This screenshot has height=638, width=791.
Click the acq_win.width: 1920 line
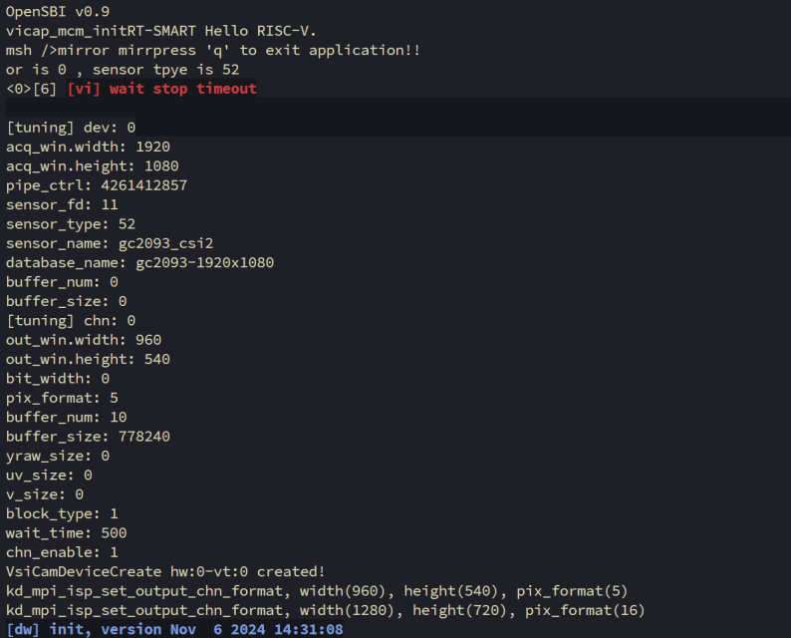89,147
